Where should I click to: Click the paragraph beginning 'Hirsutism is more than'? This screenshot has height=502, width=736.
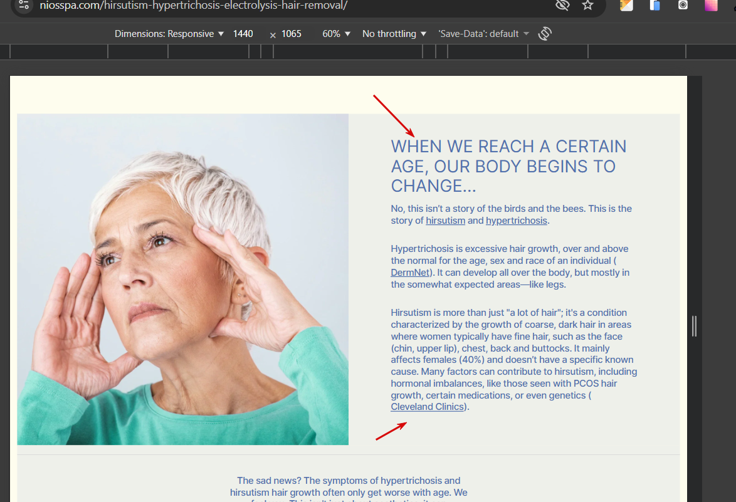tap(514, 360)
